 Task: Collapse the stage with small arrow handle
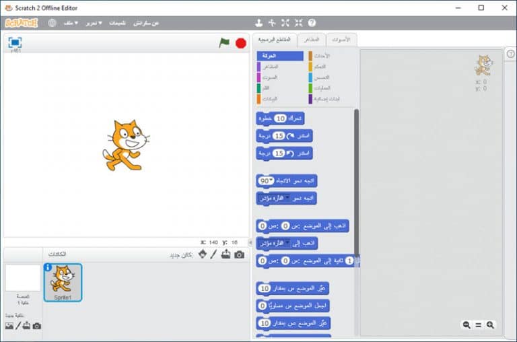coord(250,242)
